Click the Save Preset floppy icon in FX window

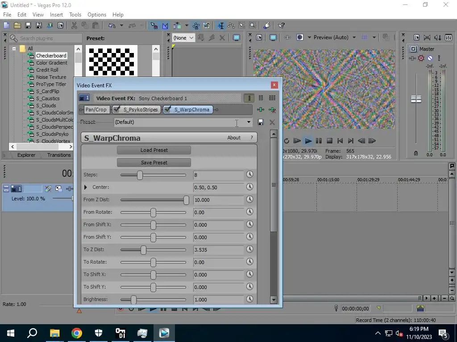click(x=261, y=122)
